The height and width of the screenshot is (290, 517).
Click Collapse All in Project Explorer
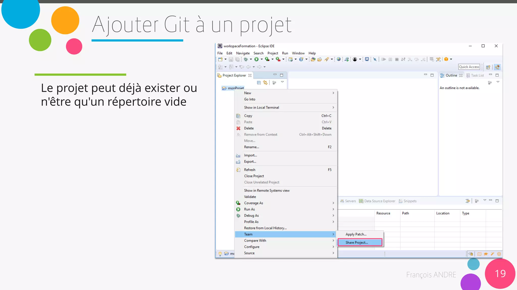click(x=259, y=83)
